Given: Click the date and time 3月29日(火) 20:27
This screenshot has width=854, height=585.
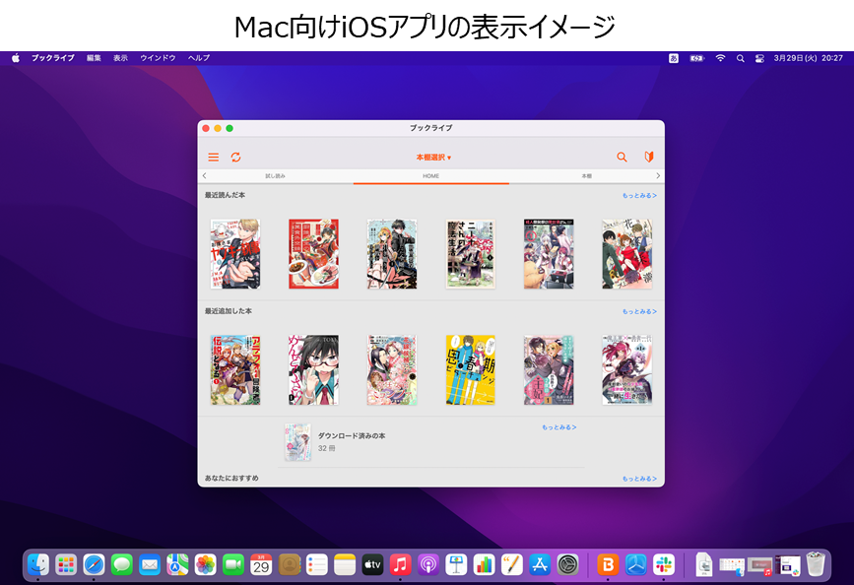Looking at the screenshot, I should 809,58.
